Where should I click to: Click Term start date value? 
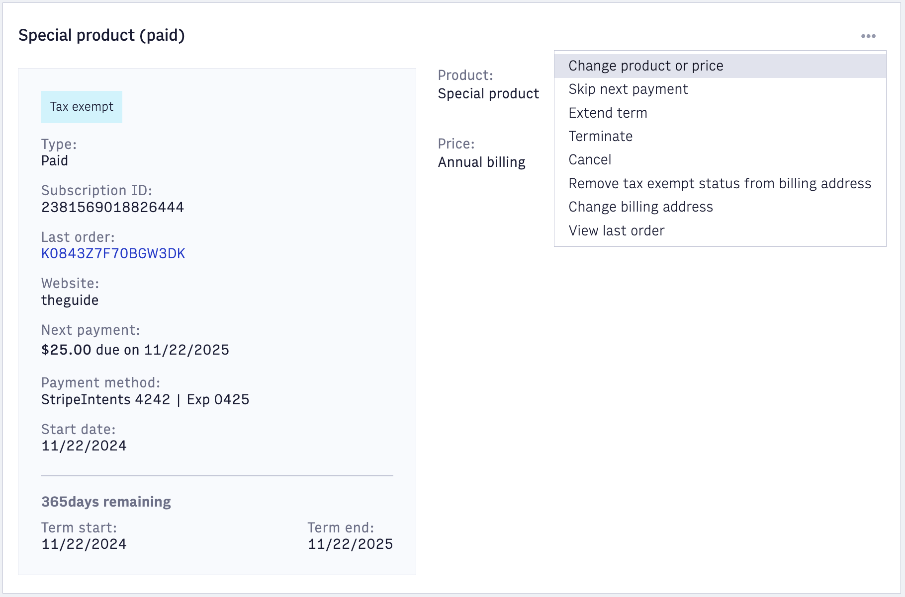pos(84,544)
